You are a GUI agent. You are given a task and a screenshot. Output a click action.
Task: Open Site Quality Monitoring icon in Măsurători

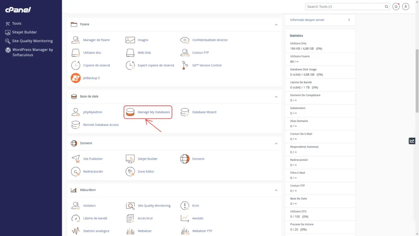[130, 206]
